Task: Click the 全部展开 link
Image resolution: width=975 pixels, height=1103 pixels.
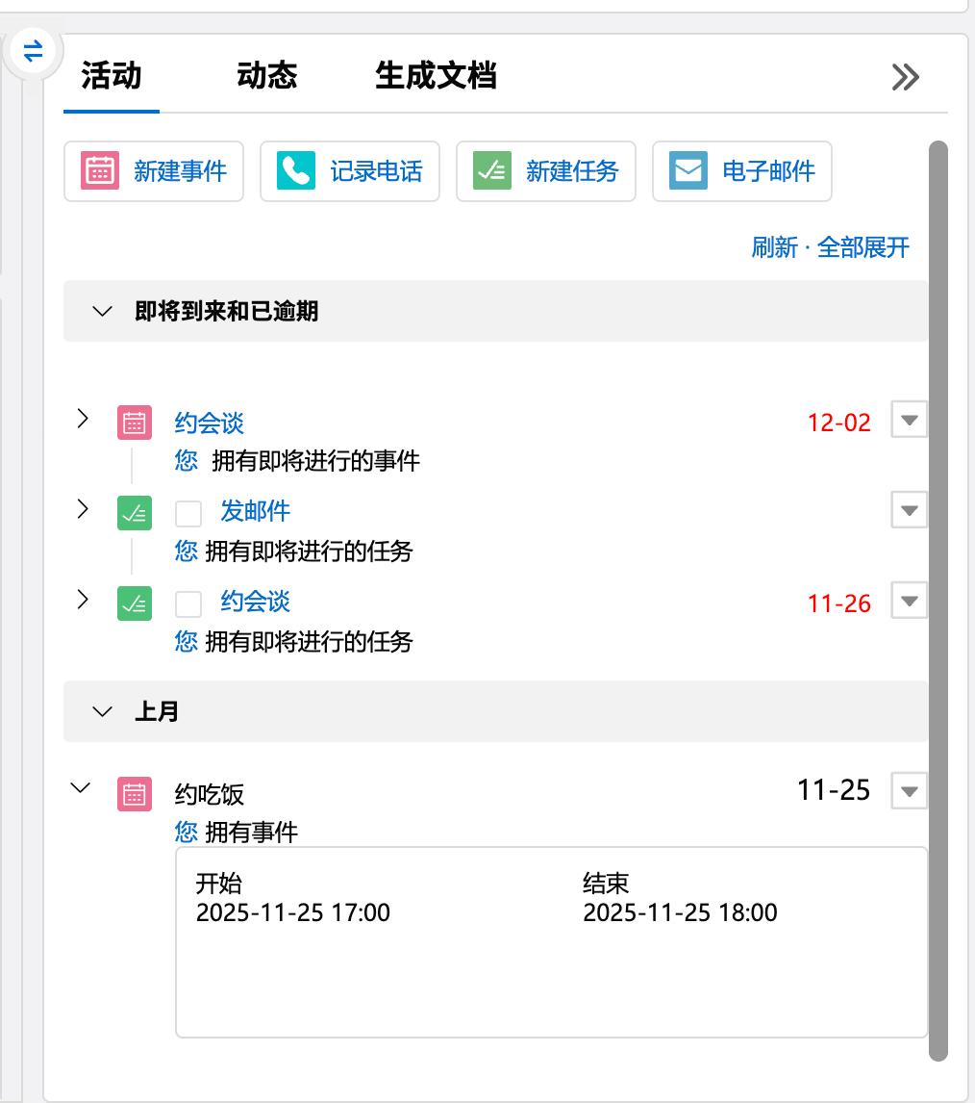Action: pyautogui.click(x=862, y=247)
